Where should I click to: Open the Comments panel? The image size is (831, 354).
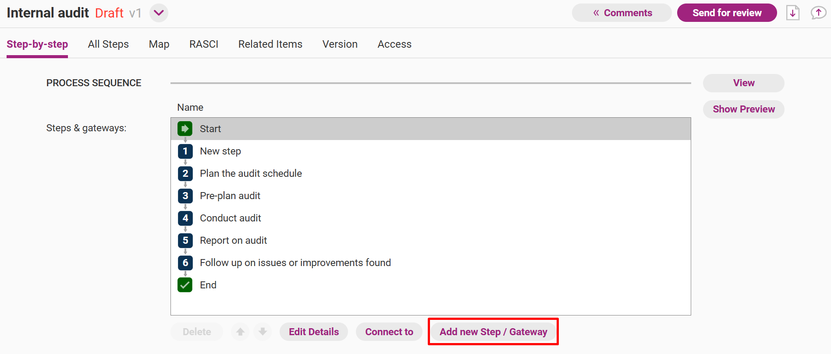tap(622, 13)
